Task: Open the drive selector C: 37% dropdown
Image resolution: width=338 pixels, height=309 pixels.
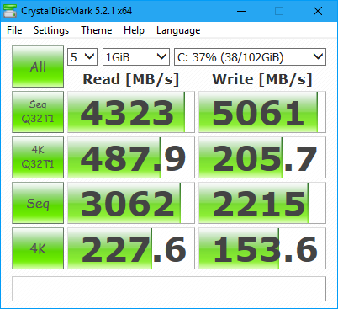Action: click(x=250, y=57)
